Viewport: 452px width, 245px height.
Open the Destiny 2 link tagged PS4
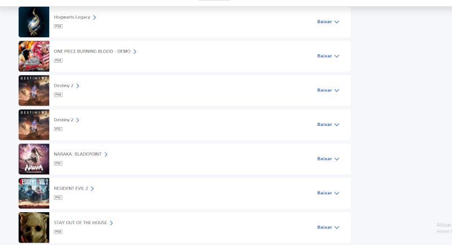click(x=66, y=86)
